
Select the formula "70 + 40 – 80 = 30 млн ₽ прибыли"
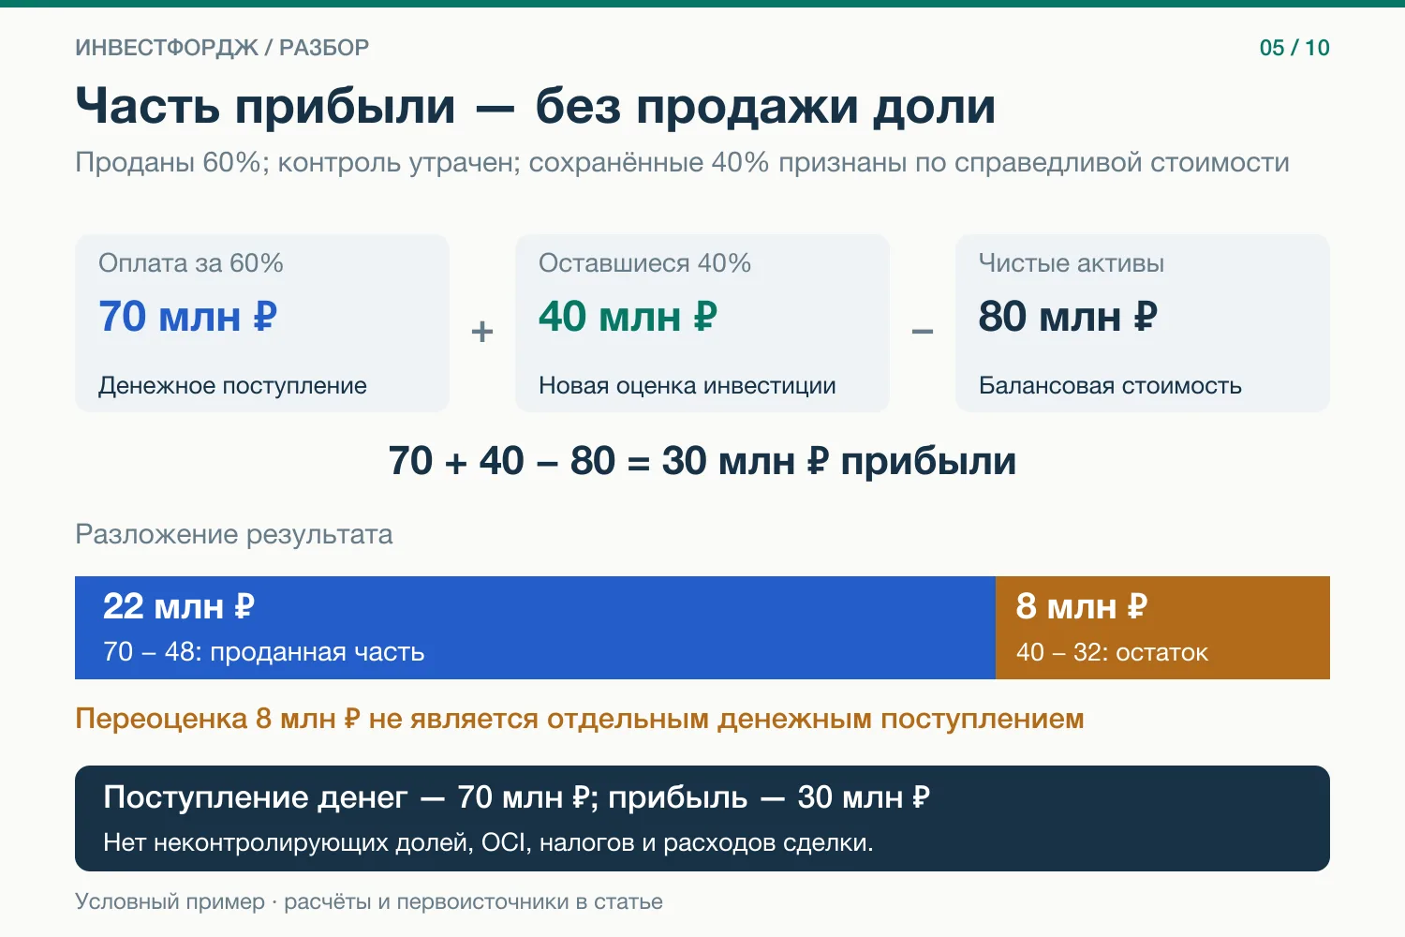[x=702, y=461]
